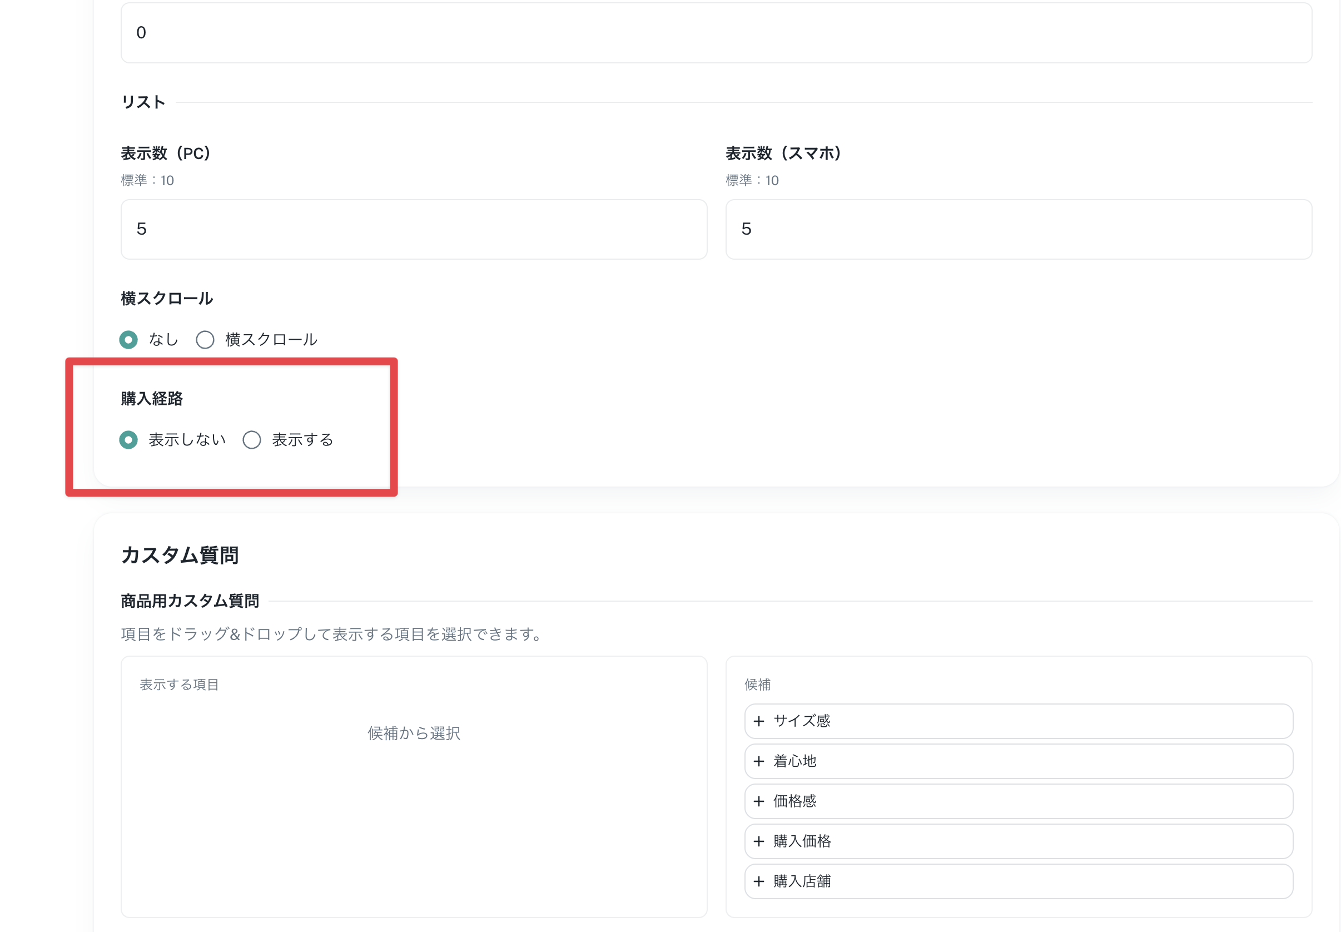This screenshot has height=932, width=1341.
Task: Click the top input field containing 0
Action: pyautogui.click(x=716, y=33)
